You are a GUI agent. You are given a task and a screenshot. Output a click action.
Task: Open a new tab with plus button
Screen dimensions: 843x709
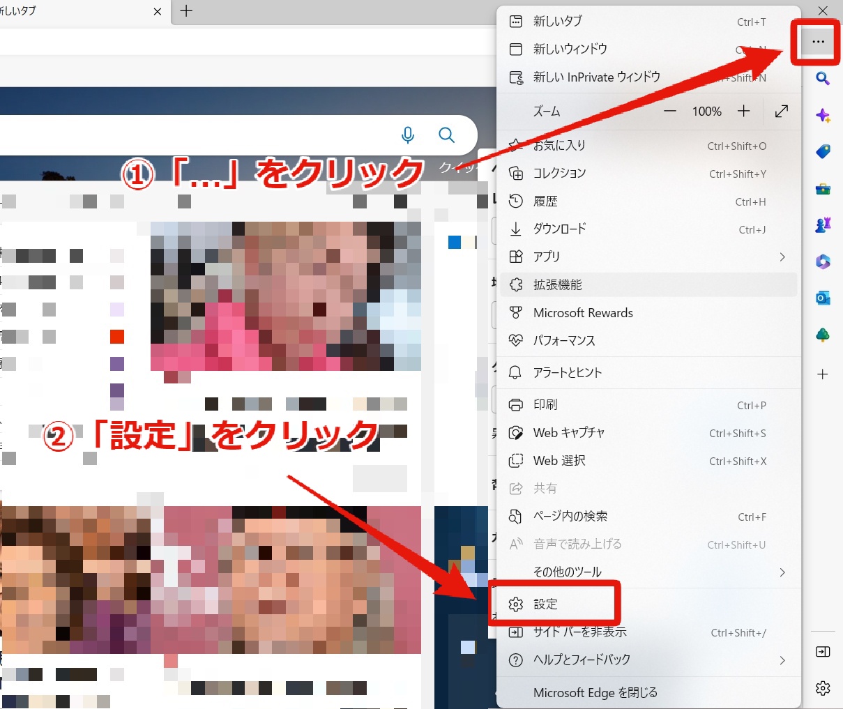pos(186,11)
